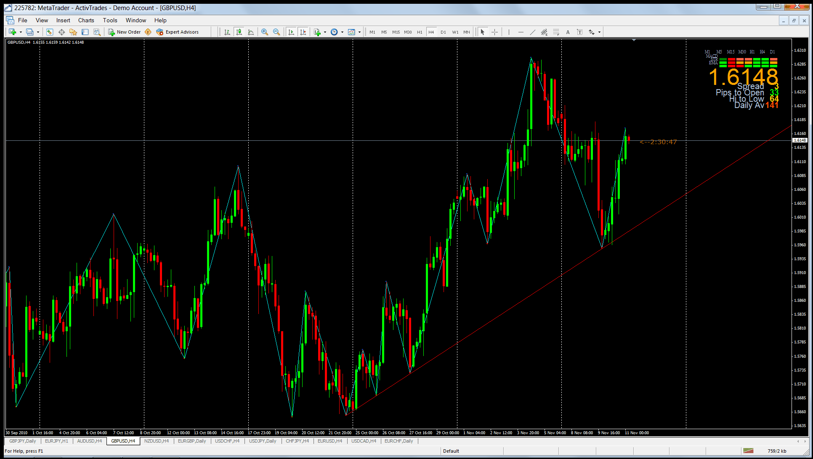813x459 pixels.
Task: Expand the periodicity clock dropdown arrow
Action: click(x=342, y=32)
